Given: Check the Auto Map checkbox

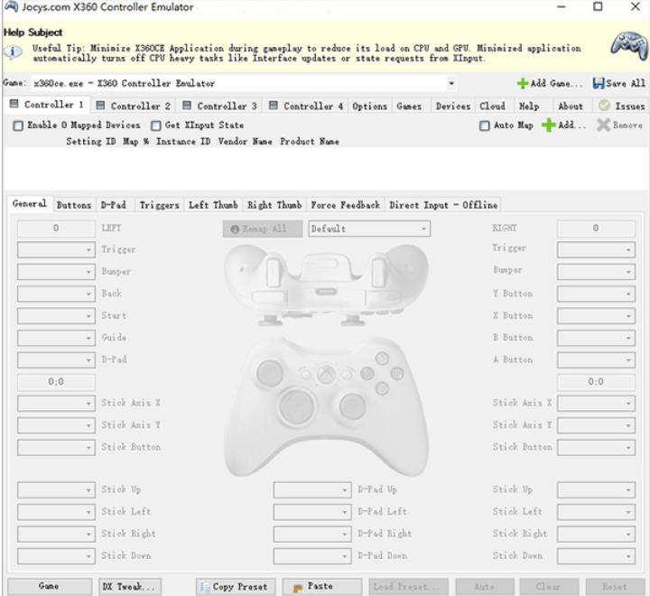Looking at the screenshot, I should click(485, 126).
